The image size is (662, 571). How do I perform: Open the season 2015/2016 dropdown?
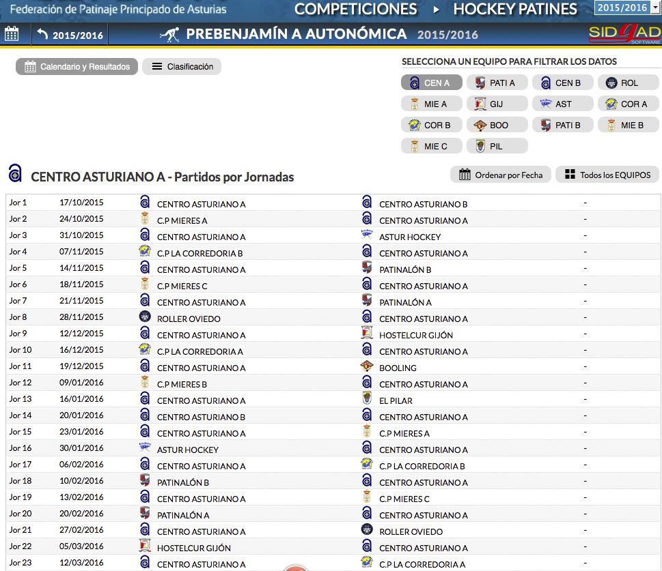(x=626, y=8)
